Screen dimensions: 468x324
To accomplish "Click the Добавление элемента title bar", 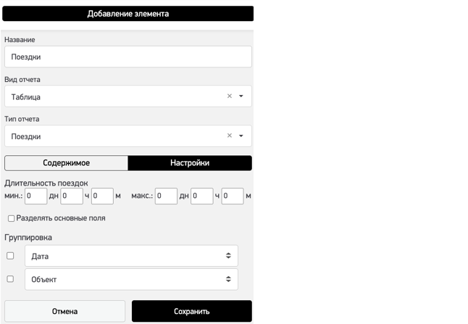I will 128,14.
